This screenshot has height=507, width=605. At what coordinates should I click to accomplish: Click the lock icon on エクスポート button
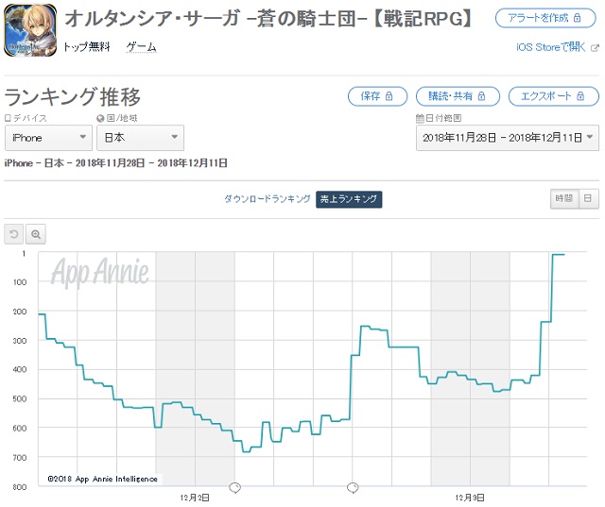pyautogui.click(x=580, y=96)
